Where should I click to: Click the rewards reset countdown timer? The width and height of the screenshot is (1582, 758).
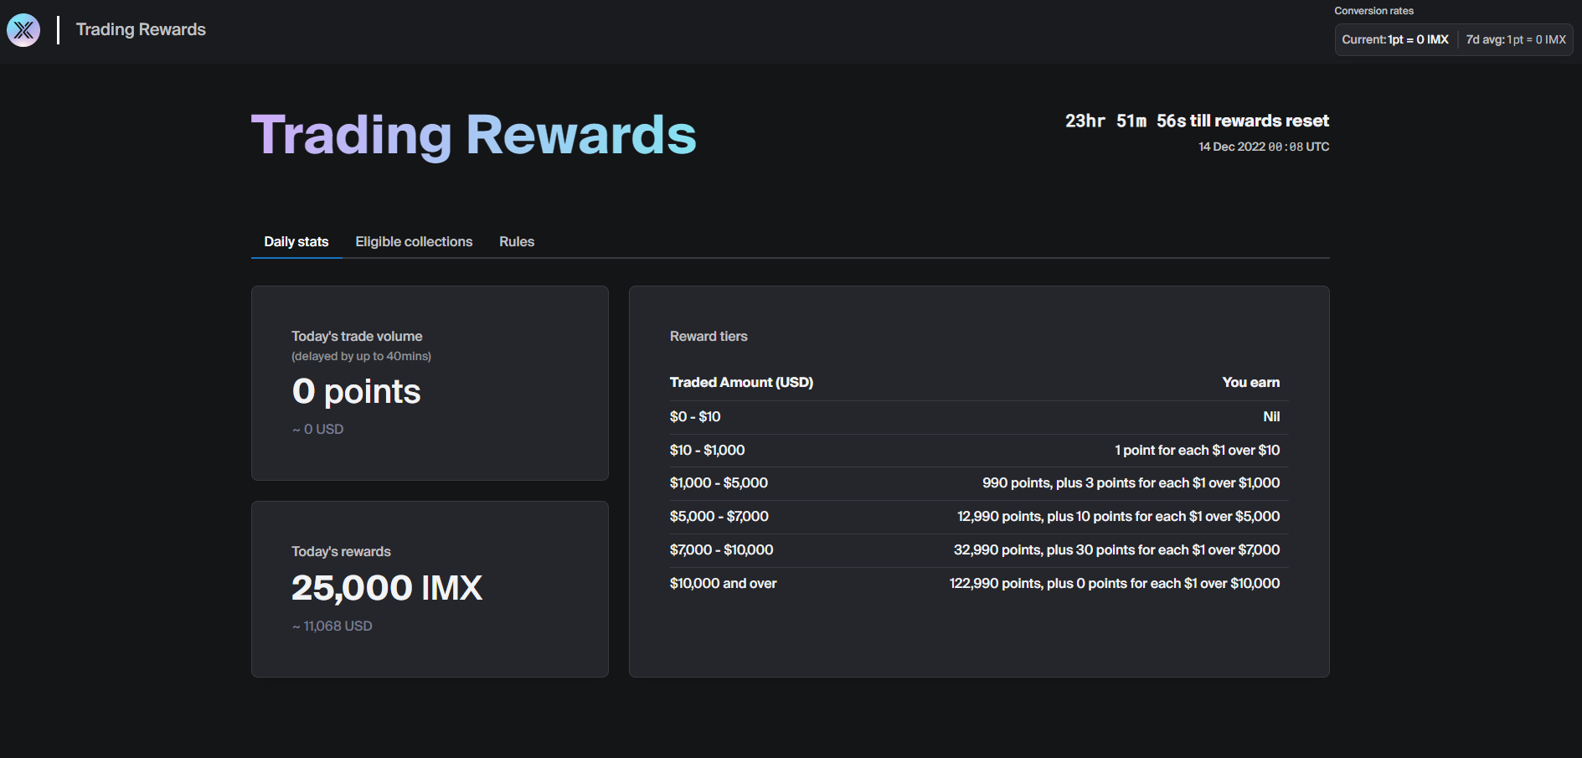(1195, 120)
